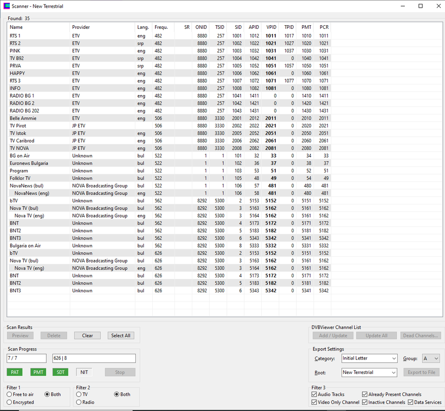Image resolution: width=445 pixels, height=411 pixels.
Task: Sort by the Name column header
Action: point(38,27)
